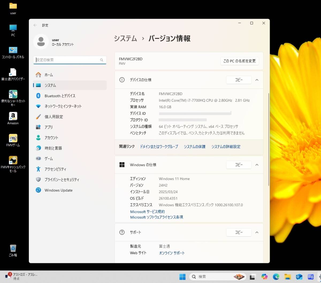Switch to the ホーム page
The height and width of the screenshot is (283, 321).
49,75
